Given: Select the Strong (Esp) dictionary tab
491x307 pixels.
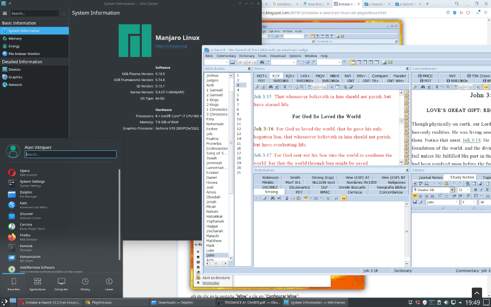Looking at the screenshot, I should click(x=322, y=177).
